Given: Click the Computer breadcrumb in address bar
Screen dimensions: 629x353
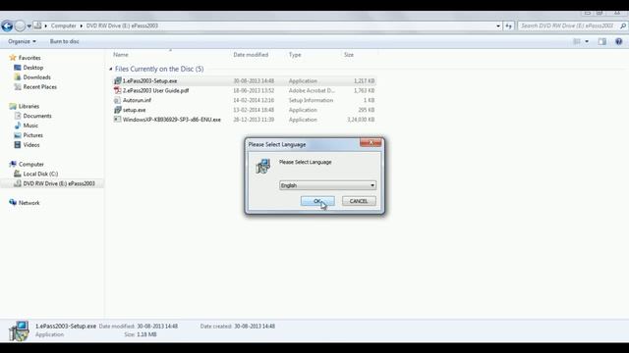Looking at the screenshot, I should click(63, 25).
